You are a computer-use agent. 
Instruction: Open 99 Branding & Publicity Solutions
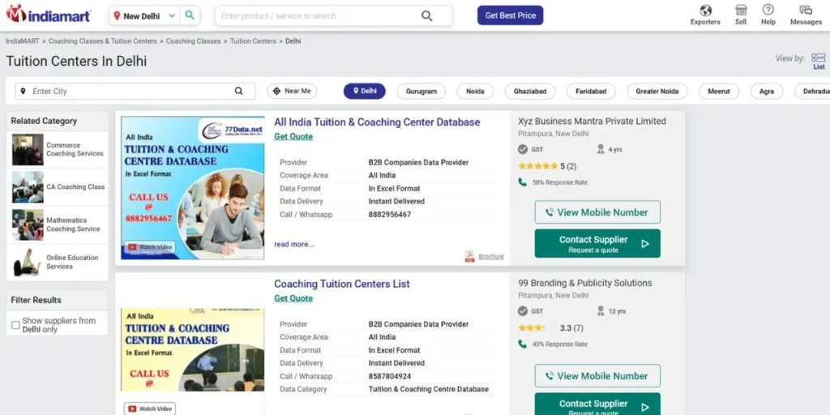coord(585,283)
